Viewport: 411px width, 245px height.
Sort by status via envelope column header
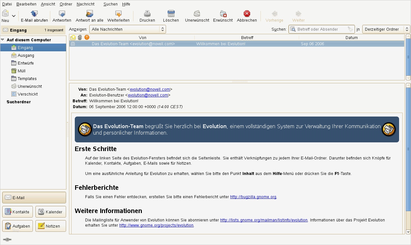click(x=73, y=37)
